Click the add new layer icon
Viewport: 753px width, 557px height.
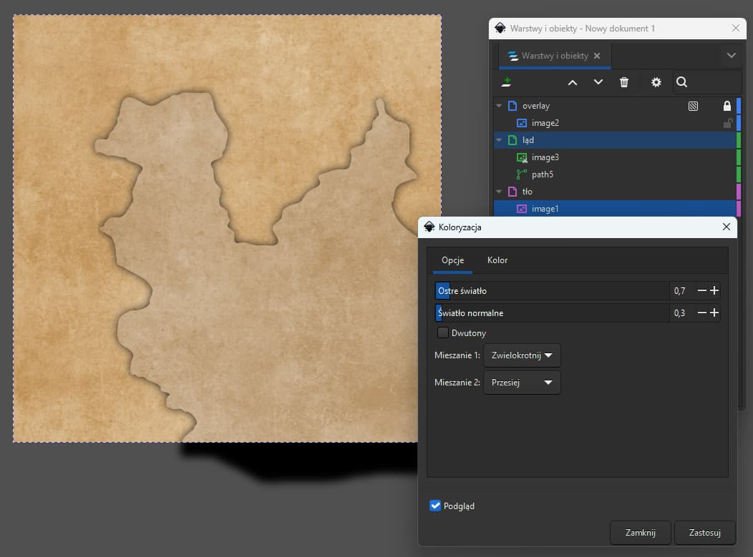point(507,82)
